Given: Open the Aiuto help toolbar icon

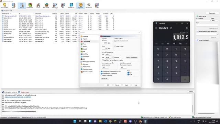Looking at the screenshot, I should point(97,6).
